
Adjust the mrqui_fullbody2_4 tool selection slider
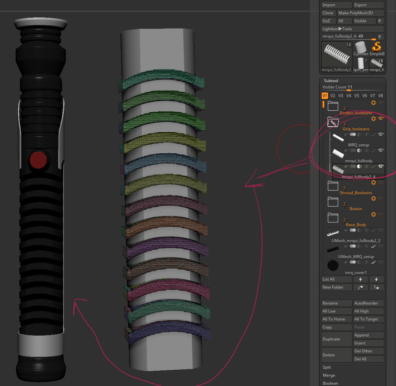pos(348,37)
